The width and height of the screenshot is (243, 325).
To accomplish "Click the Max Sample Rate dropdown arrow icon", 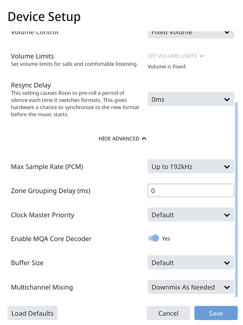I will coord(227,167).
